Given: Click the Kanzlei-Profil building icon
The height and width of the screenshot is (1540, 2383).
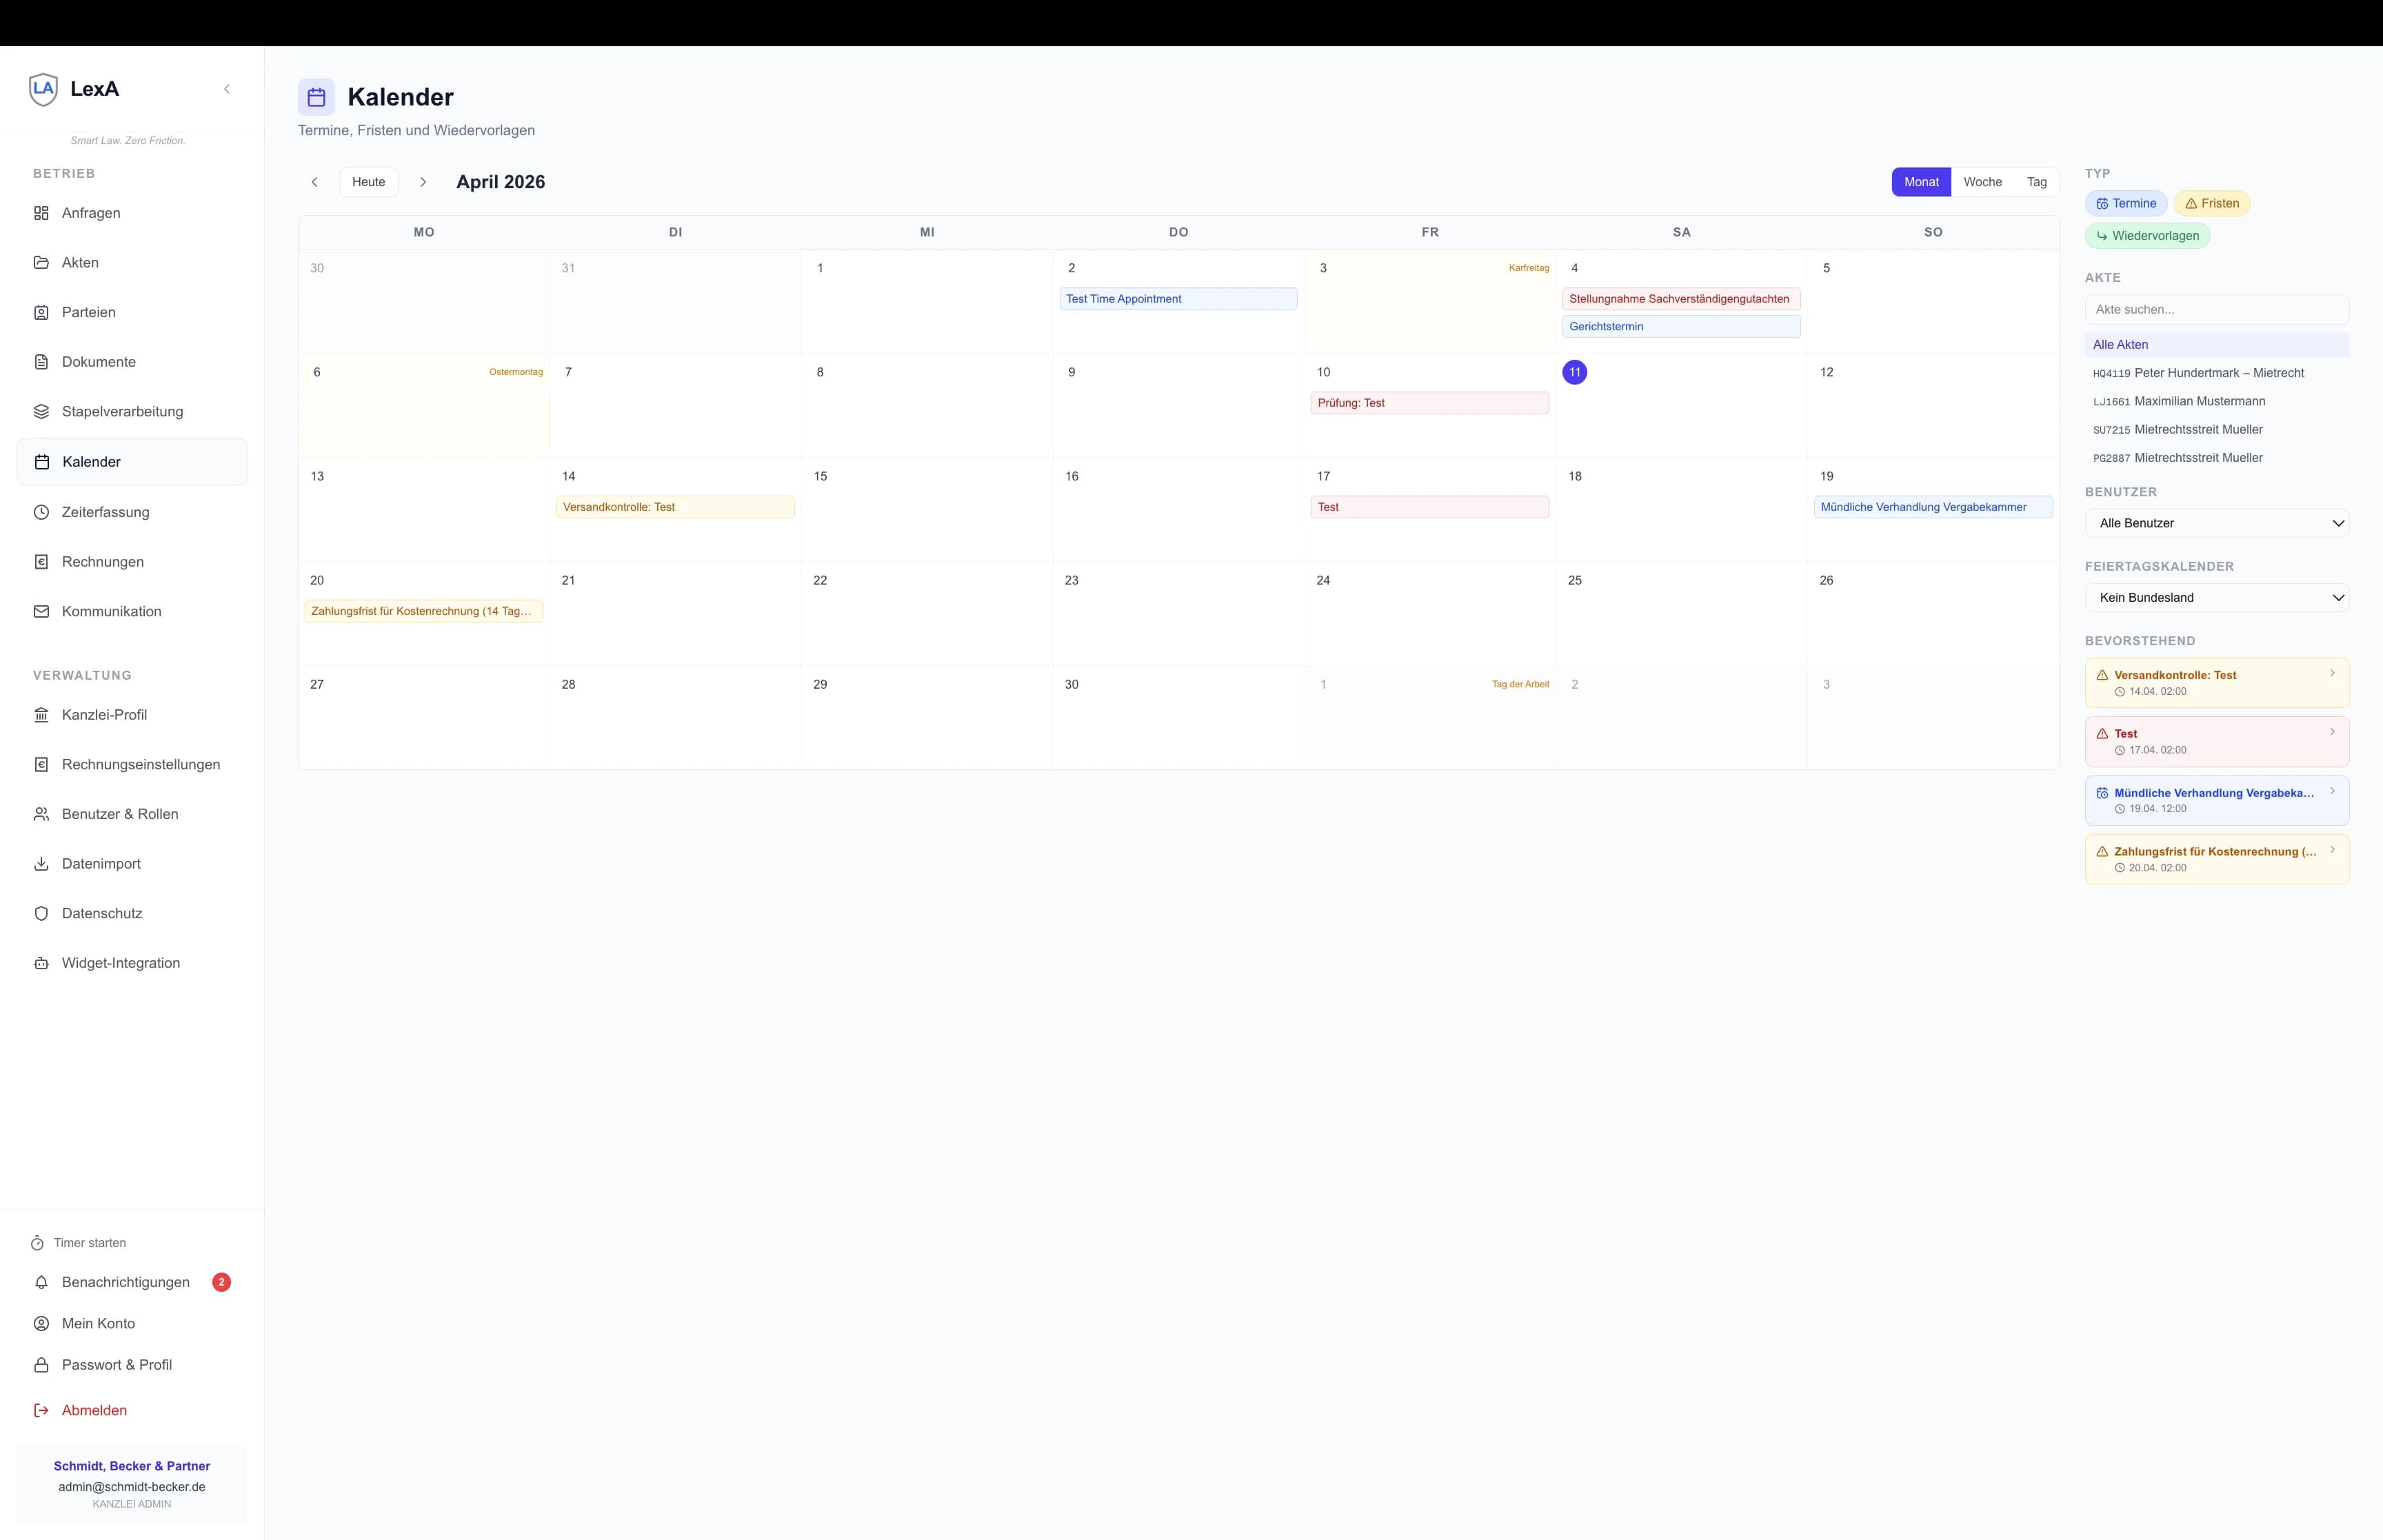Looking at the screenshot, I should tap(41, 715).
